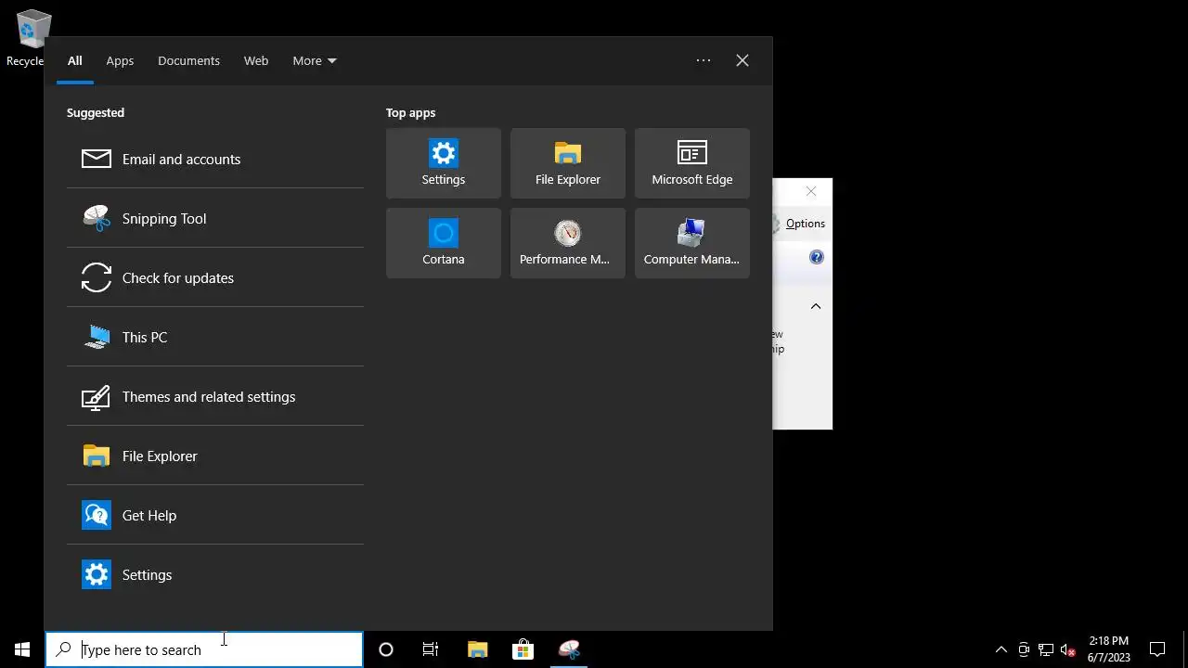Switch to the Documents search tab
Image resolution: width=1188 pixels, height=668 pixels.
pos(188,60)
